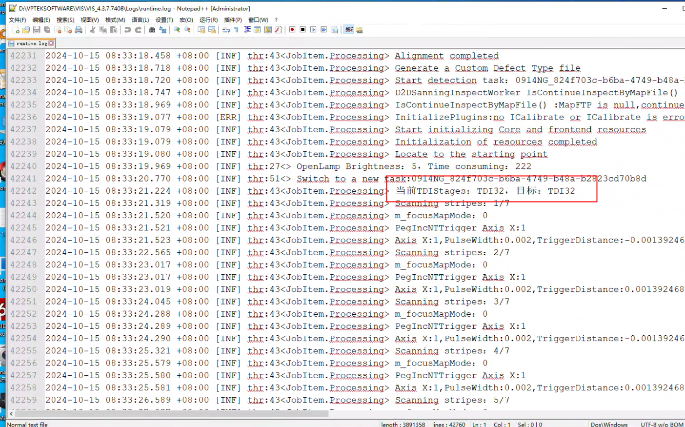Open the 设置(T) settings menu
Image resolution: width=685 pixels, height=427 pixels.
tap(164, 20)
